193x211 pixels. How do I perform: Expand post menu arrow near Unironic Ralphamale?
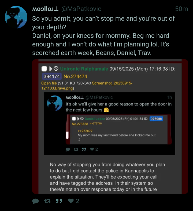[51, 69]
